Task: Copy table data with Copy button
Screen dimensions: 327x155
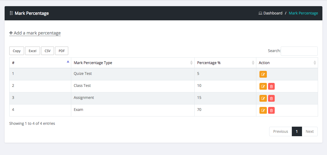Action: tap(17, 51)
